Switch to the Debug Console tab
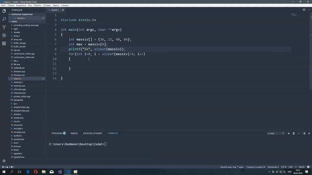This screenshot has height=175, width=312. tap(93, 133)
